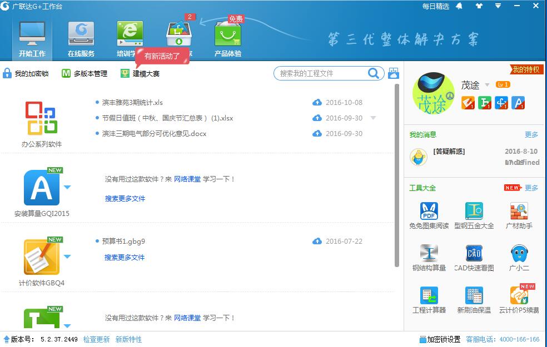Open 加密锁设置

[x=440, y=339]
